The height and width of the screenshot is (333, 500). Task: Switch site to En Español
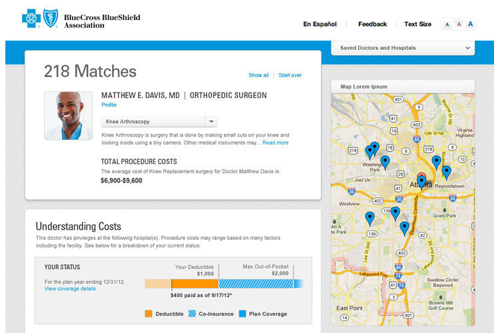tap(320, 24)
